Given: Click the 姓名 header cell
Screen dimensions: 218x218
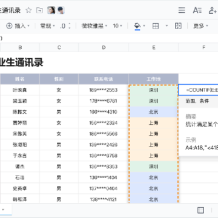Looking at the screenshot, I should [20, 79].
